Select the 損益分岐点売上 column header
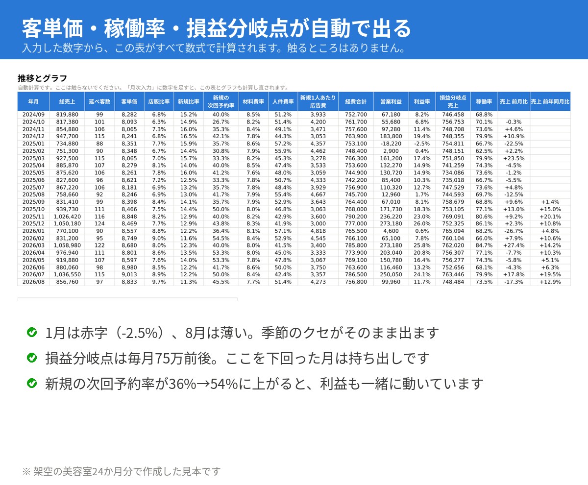 click(453, 101)
